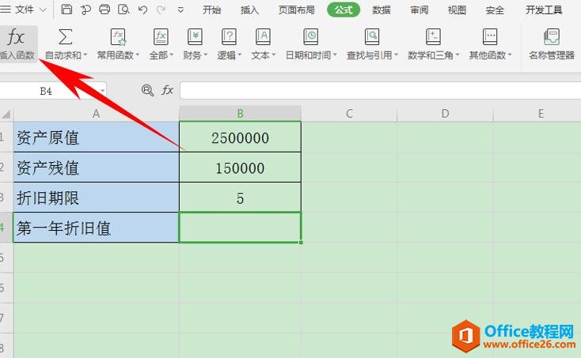This screenshot has width=581, height=358.
Task: Click the Undo arrow
Action: [142, 9]
